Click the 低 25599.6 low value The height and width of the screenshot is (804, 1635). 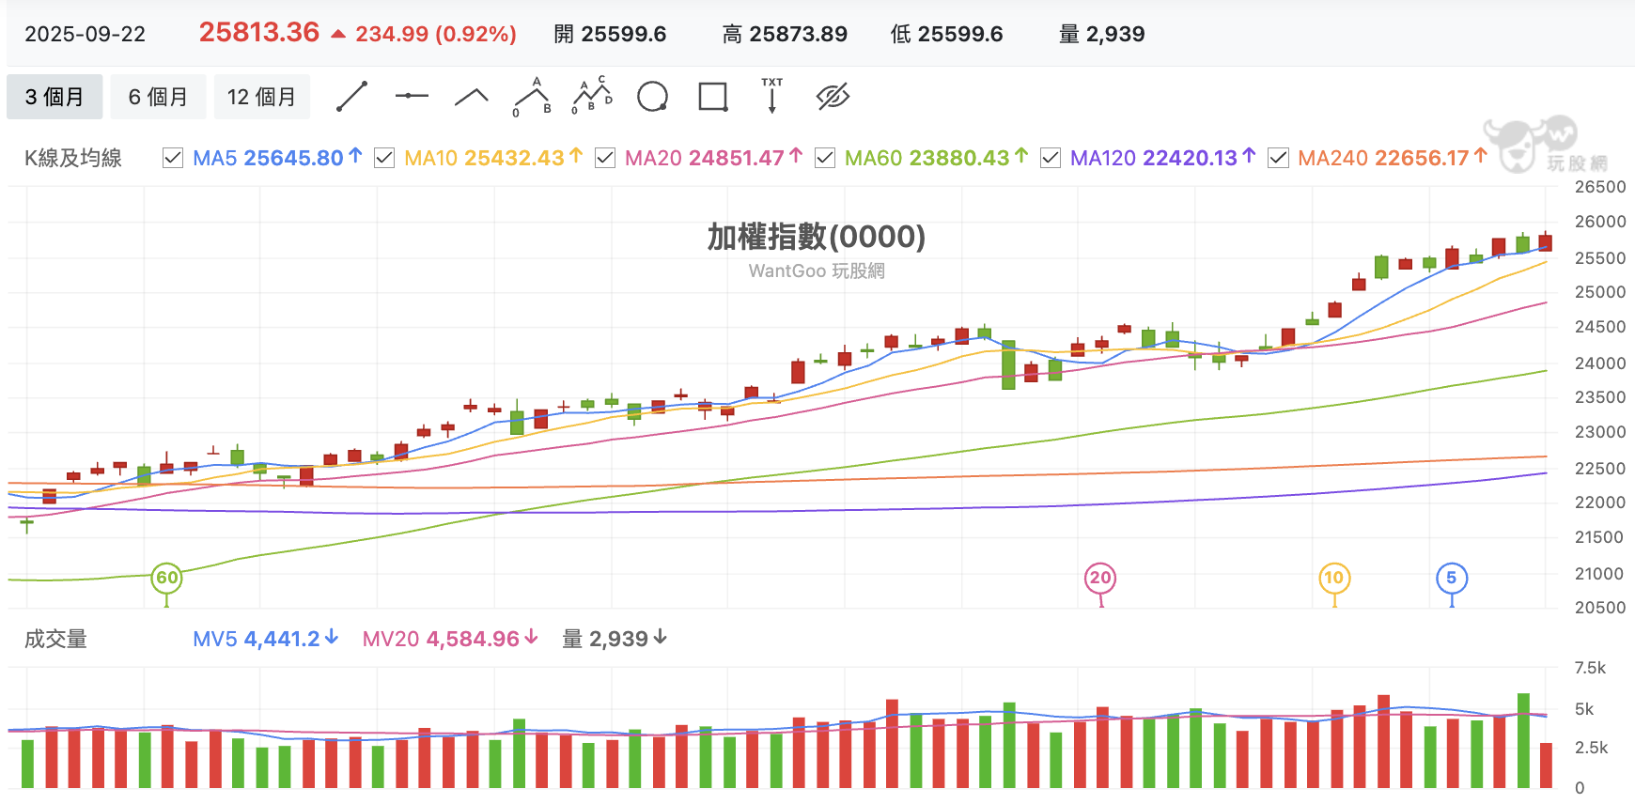946,35
